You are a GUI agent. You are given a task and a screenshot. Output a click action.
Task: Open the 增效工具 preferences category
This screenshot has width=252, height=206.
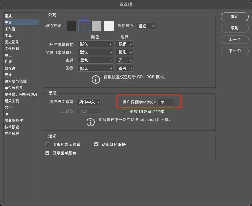pyautogui.click(x=21, y=101)
